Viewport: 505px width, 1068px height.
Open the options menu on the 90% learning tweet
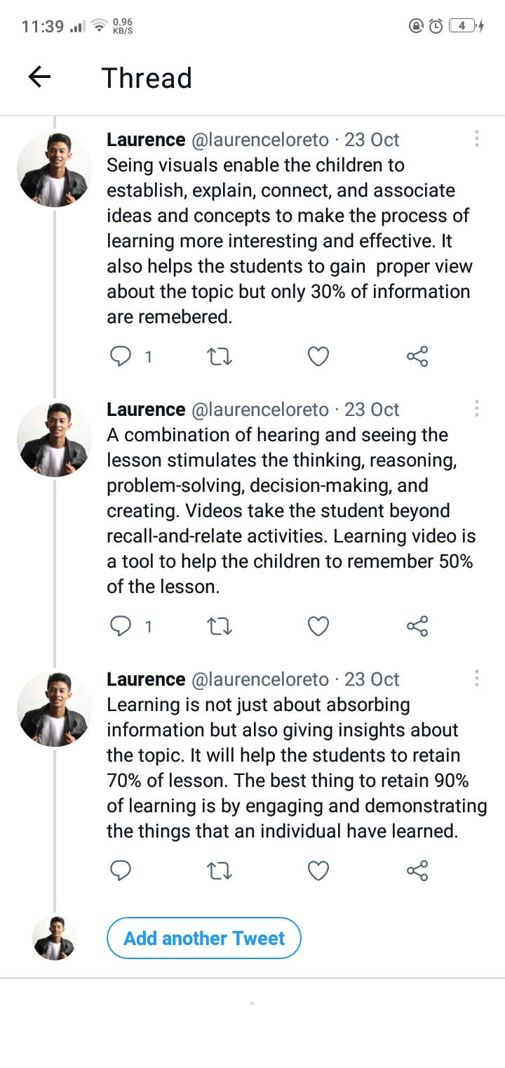click(477, 678)
